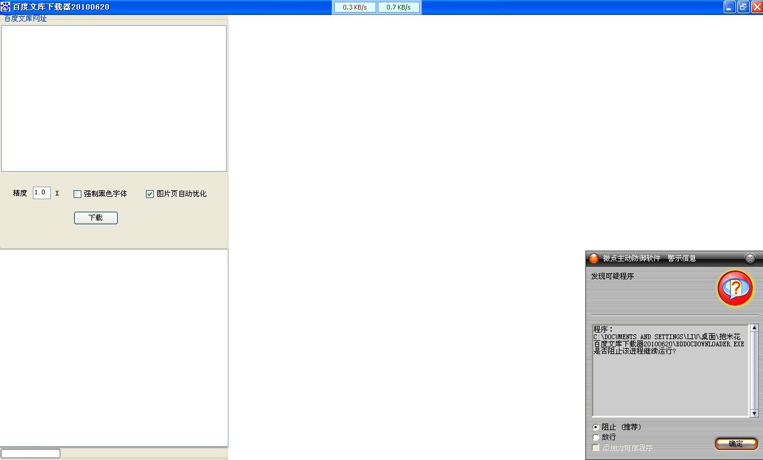Click the 0.7 KB/s speed indicator
This screenshot has height=460, width=763.
tap(399, 7)
